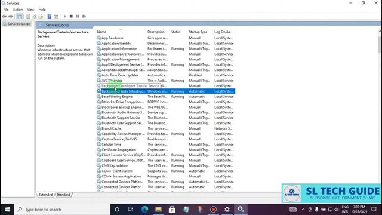The height and width of the screenshot is (215, 382).
Task: Switch to the Extended tab
Action: [45, 195]
